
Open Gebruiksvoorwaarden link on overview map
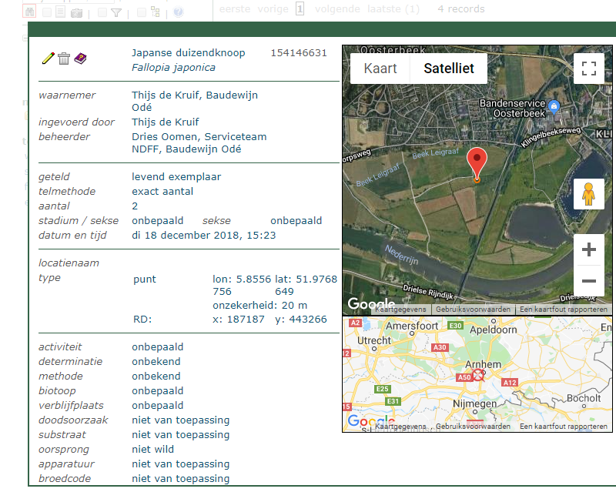click(473, 427)
